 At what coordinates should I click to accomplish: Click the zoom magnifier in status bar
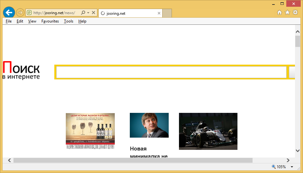point(274,167)
